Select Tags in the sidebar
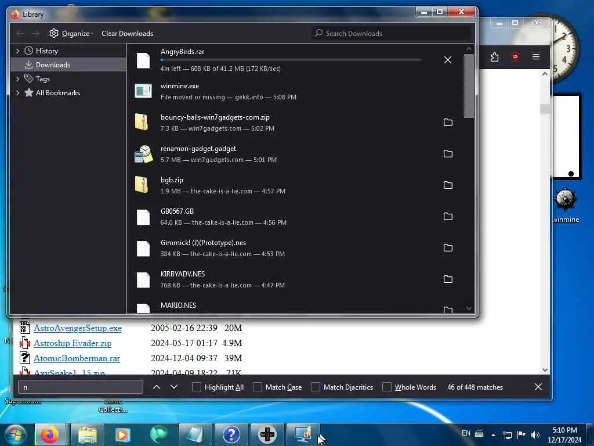The width and height of the screenshot is (594, 446). (x=42, y=79)
